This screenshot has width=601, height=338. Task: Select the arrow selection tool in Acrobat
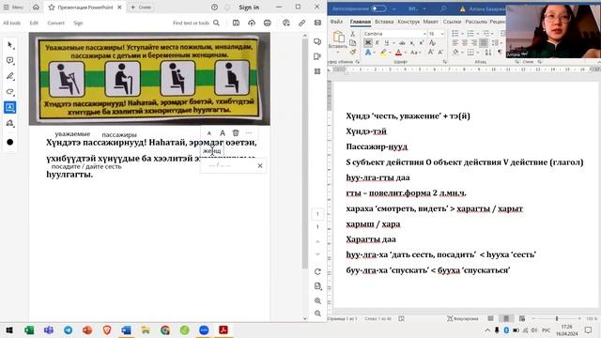10,45
